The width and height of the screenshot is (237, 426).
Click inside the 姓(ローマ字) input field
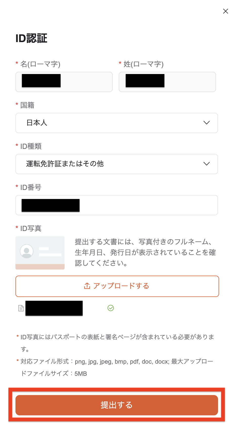coord(167,82)
